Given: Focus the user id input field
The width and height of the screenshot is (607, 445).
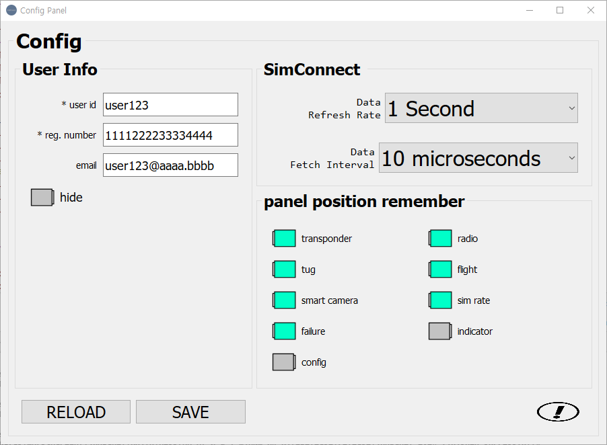Looking at the screenshot, I should tap(170, 105).
